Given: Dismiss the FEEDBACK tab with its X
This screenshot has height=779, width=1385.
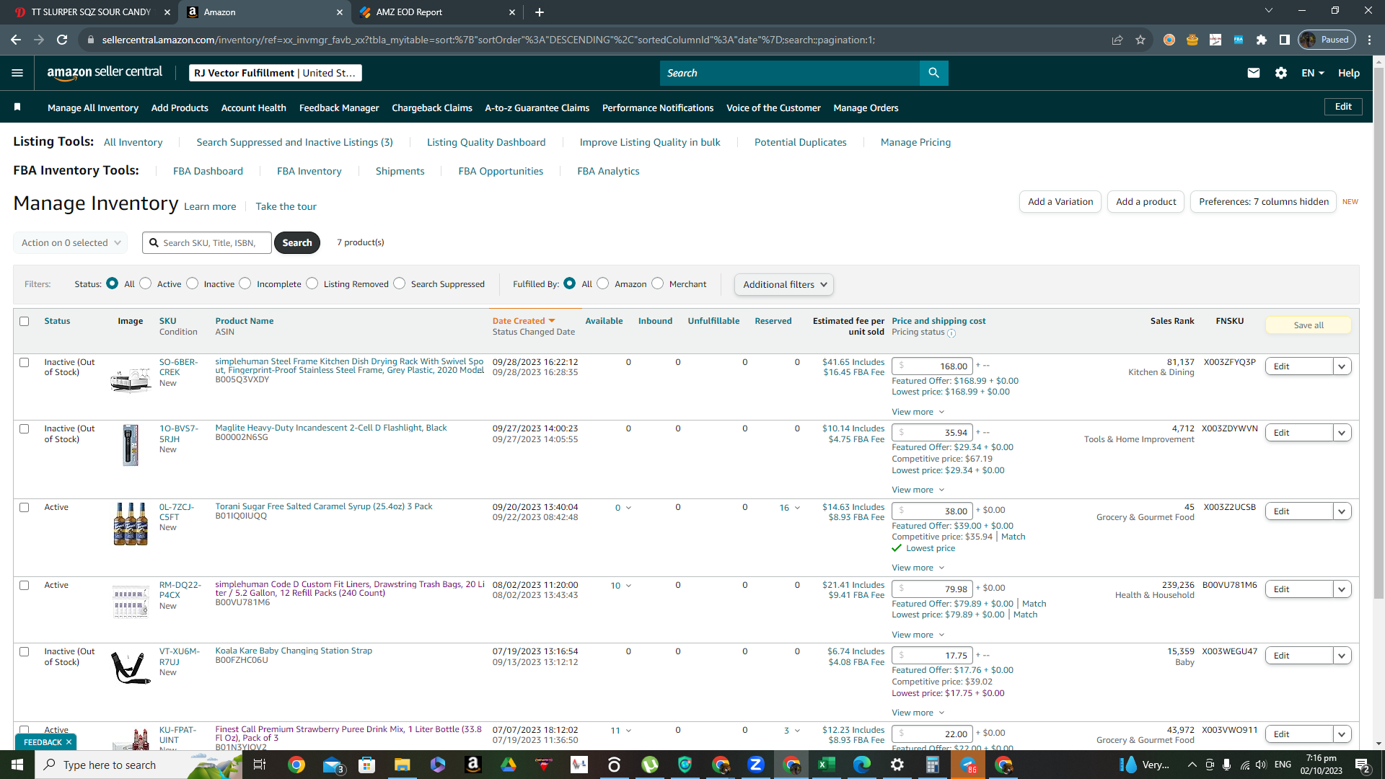Looking at the screenshot, I should click(69, 742).
